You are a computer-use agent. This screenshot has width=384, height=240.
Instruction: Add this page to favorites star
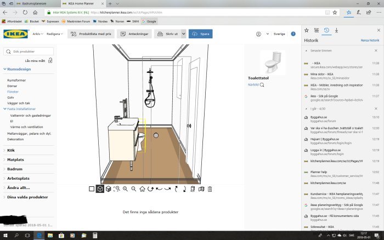pyautogui.click(x=335, y=13)
